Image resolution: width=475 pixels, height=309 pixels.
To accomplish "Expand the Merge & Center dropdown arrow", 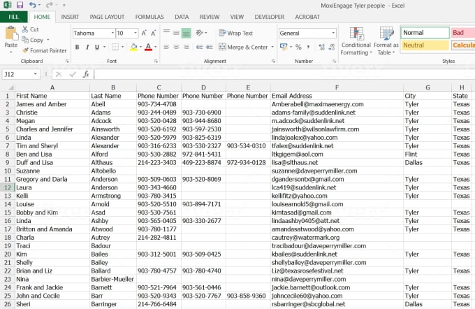I will (x=272, y=48).
